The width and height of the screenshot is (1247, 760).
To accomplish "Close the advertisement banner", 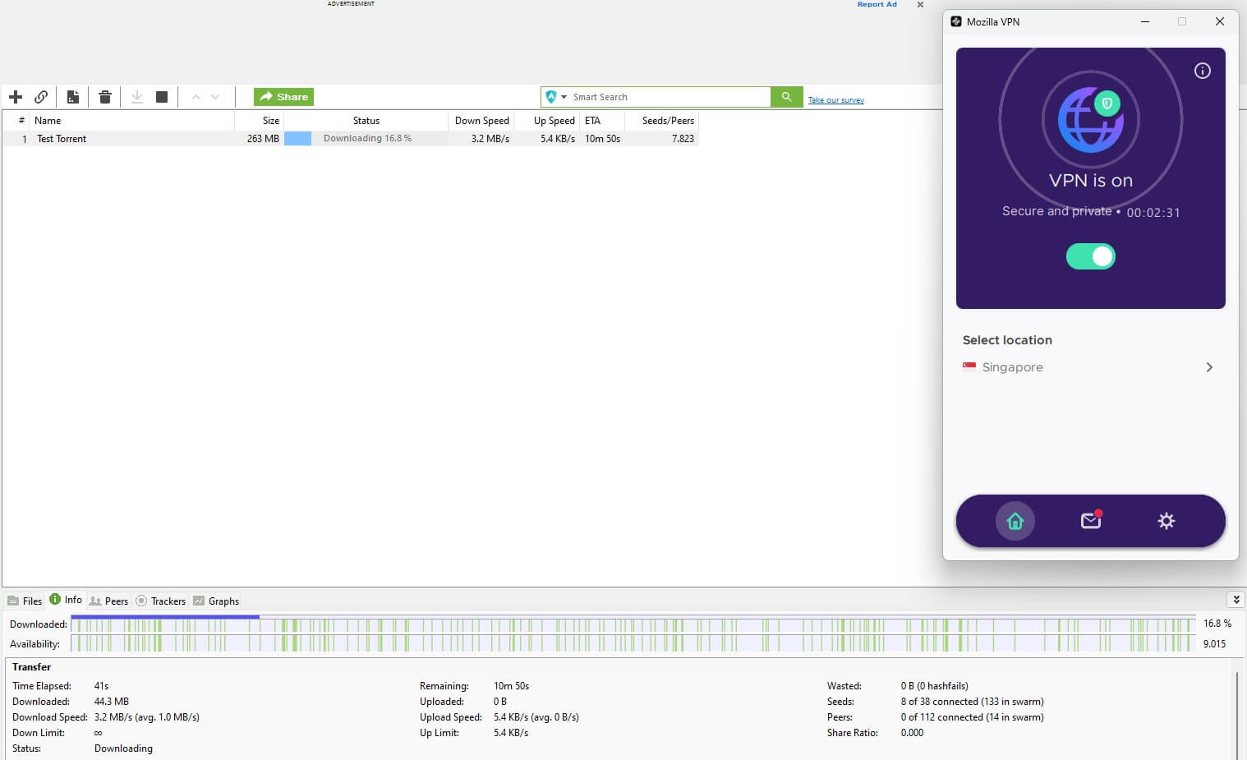I will point(920,5).
